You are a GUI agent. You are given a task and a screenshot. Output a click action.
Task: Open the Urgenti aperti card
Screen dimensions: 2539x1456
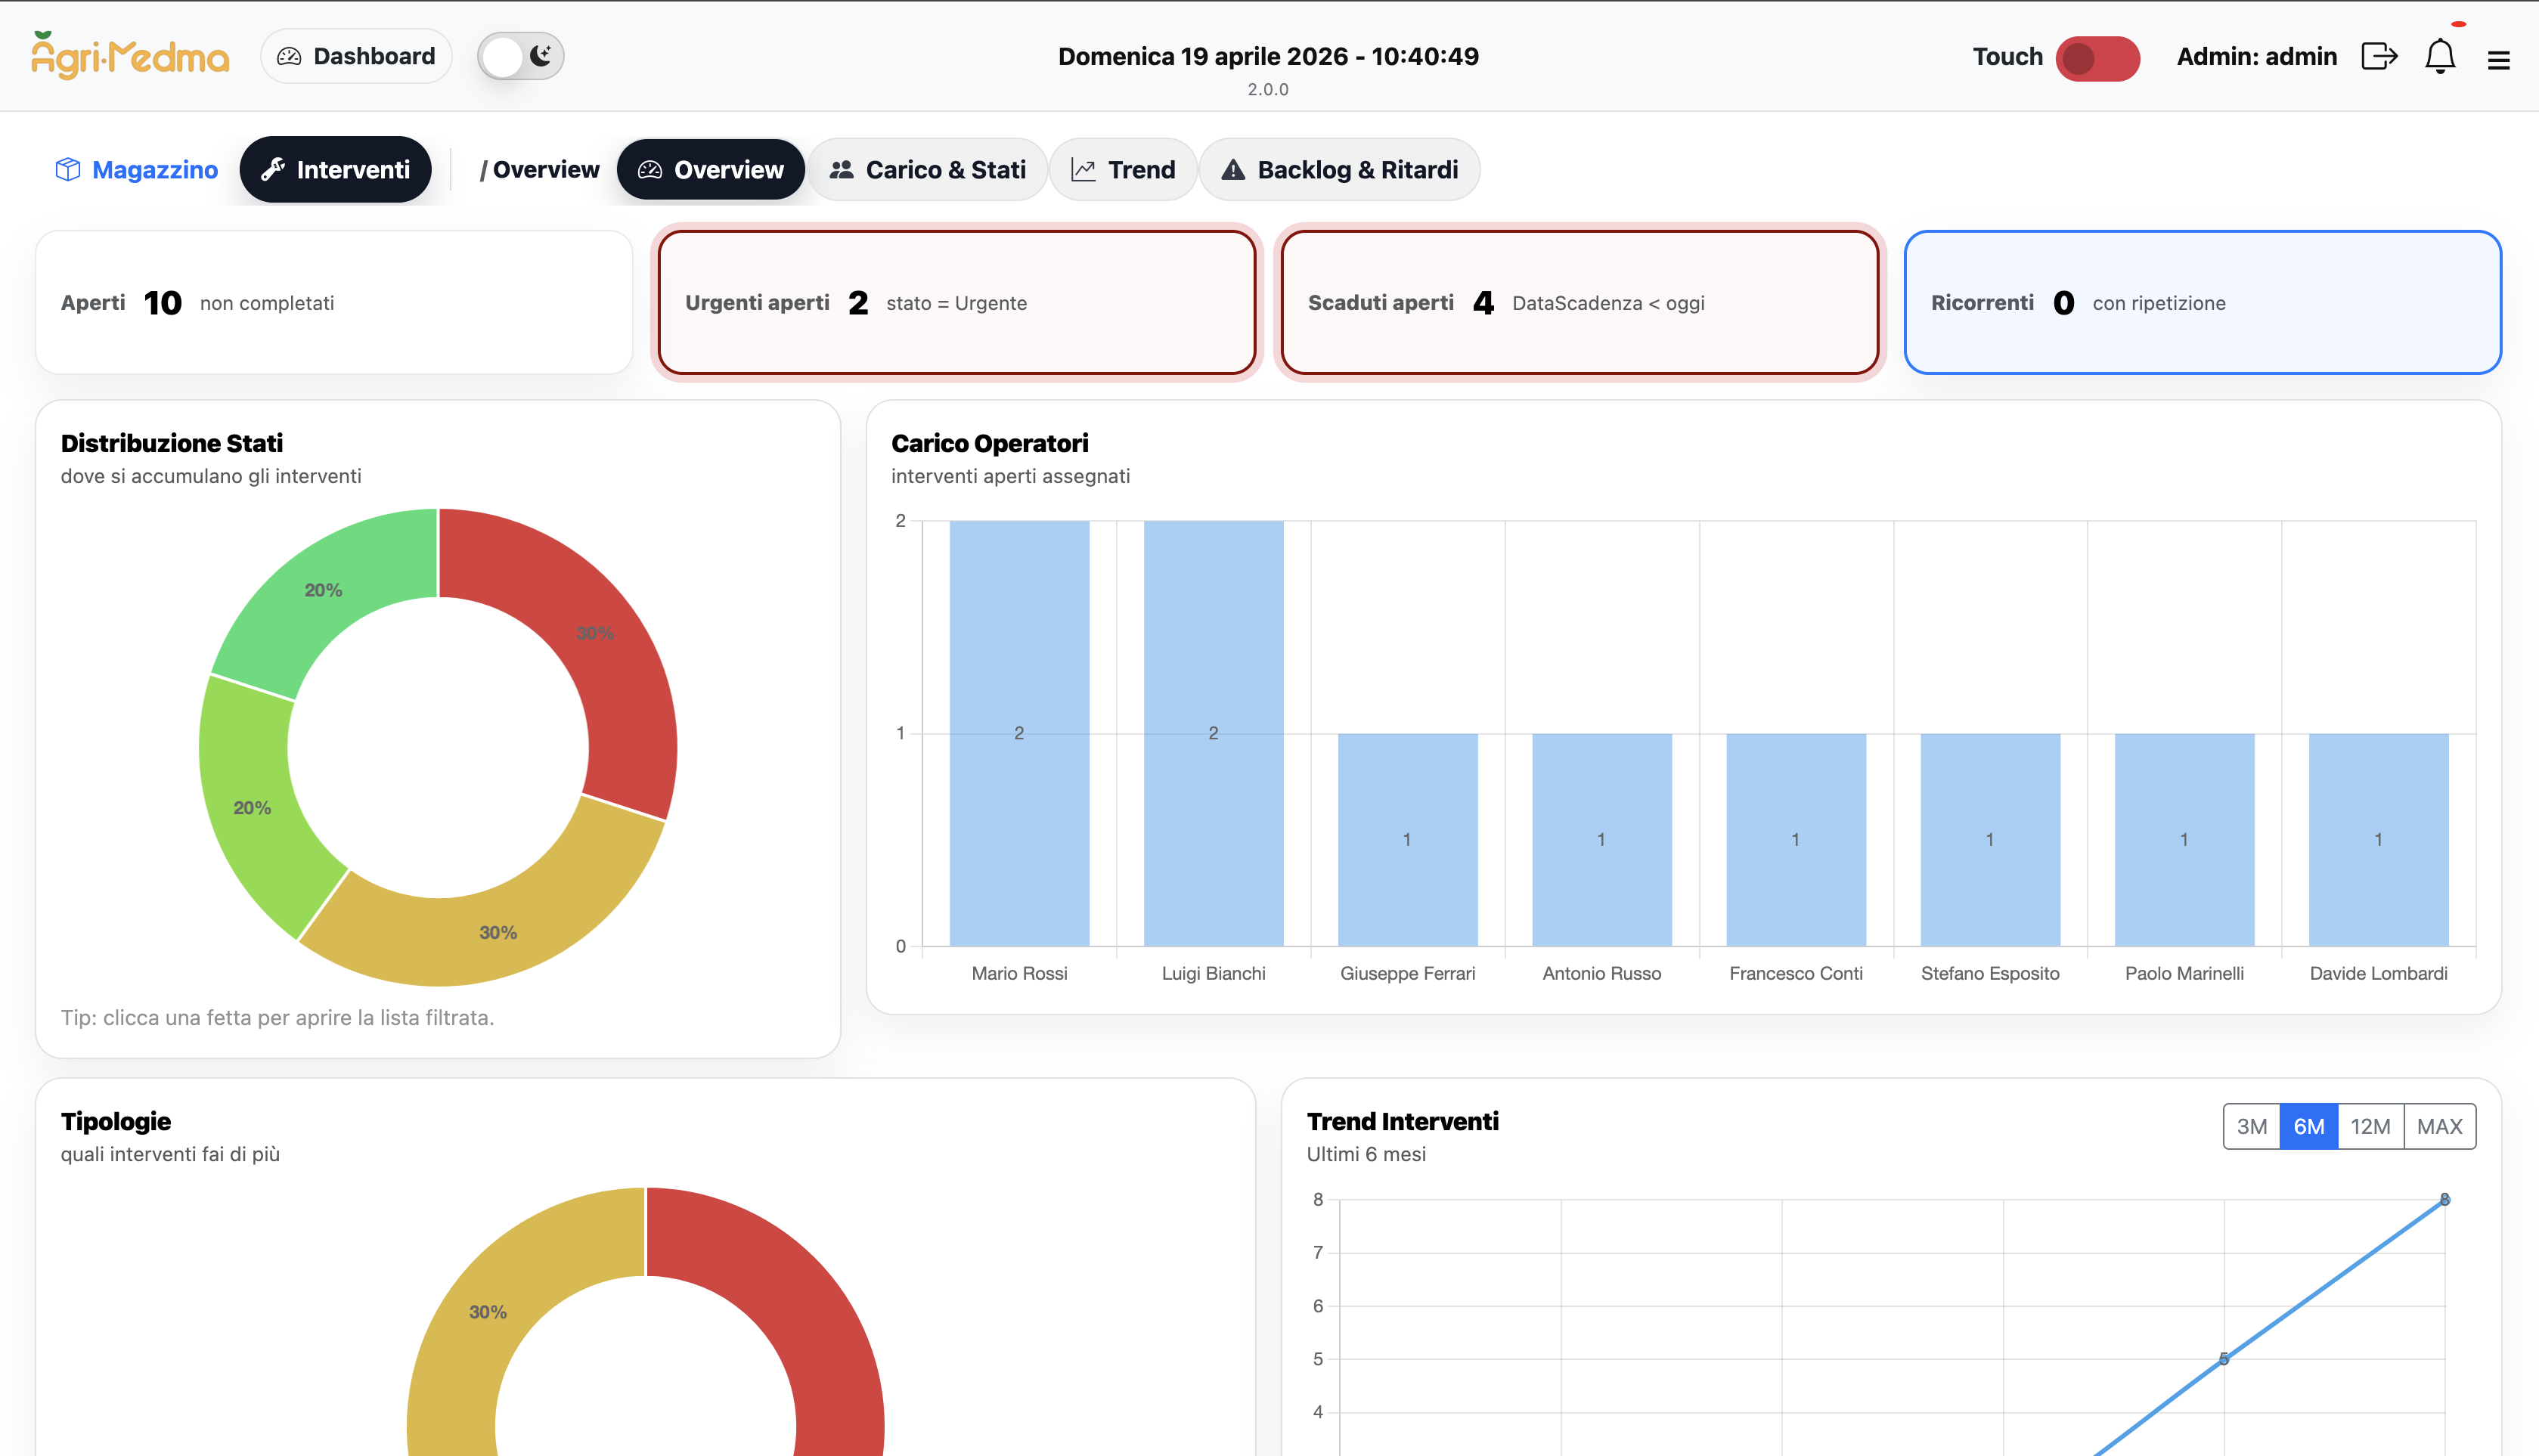(x=957, y=303)
